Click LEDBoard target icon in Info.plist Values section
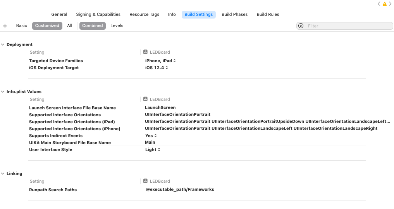 [x=145, y=99]
